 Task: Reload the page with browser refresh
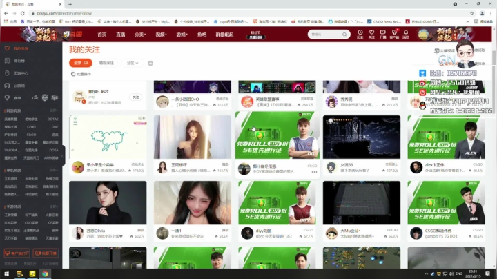pyautogui.click(x=23, y=13)
